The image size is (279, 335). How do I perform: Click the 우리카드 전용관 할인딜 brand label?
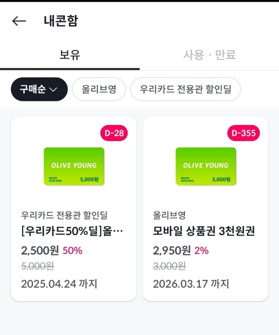(64, 215)
